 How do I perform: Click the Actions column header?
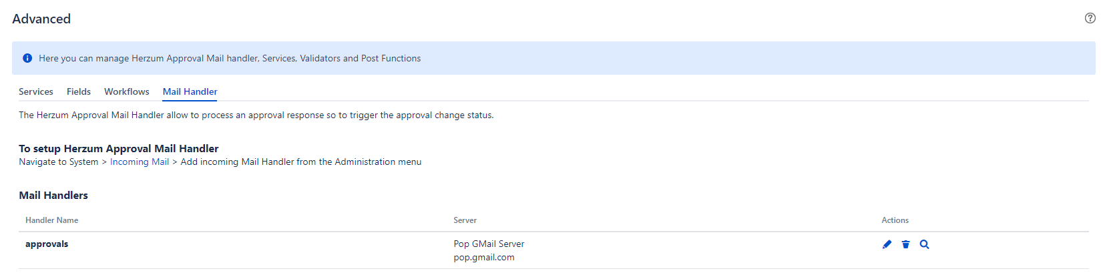[x=895, y=220]
